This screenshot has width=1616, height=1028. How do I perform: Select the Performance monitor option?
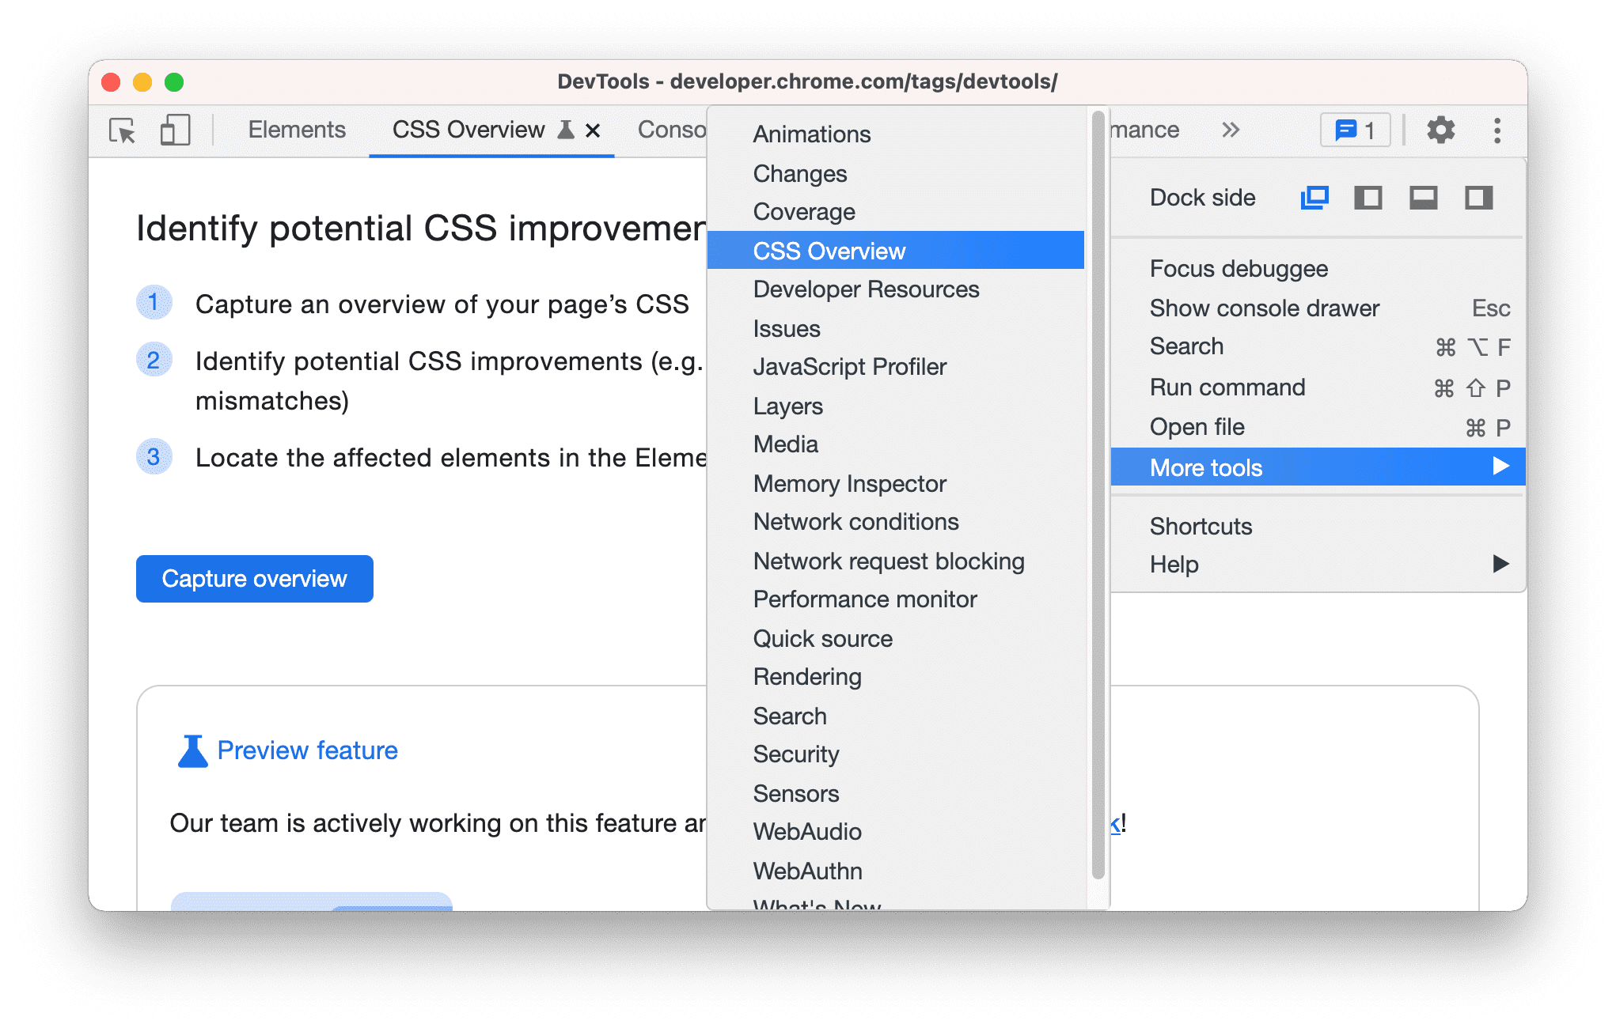(866, 599)
